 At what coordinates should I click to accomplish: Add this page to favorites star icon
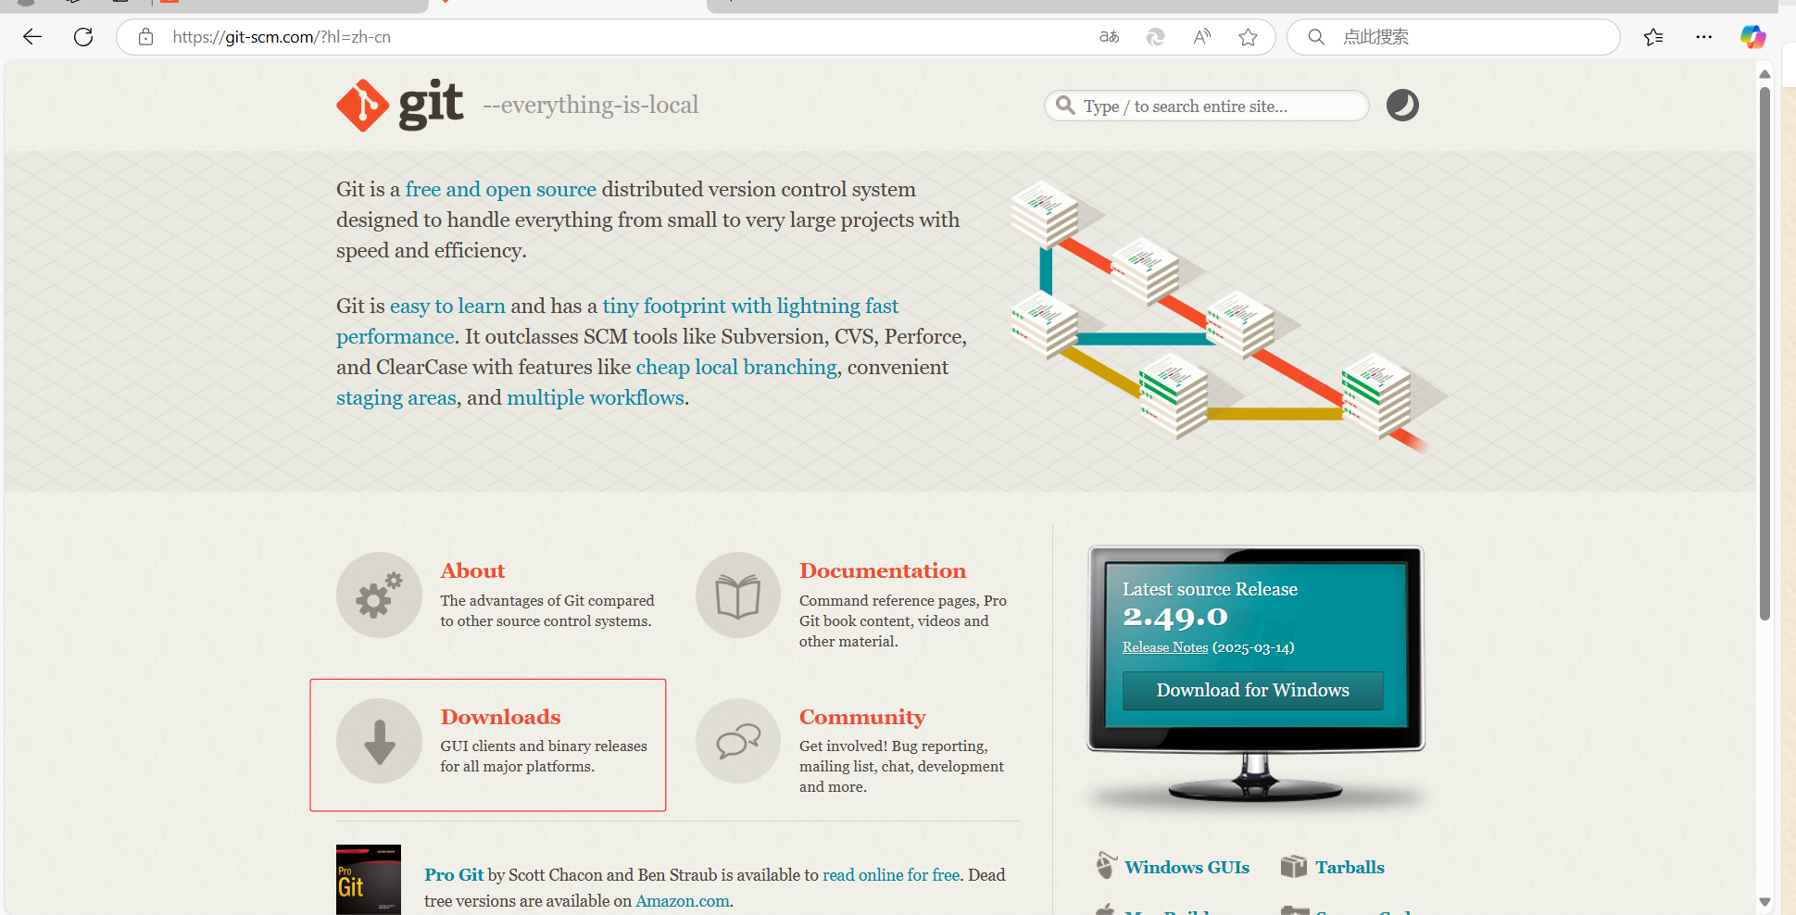pos(1249,37)
